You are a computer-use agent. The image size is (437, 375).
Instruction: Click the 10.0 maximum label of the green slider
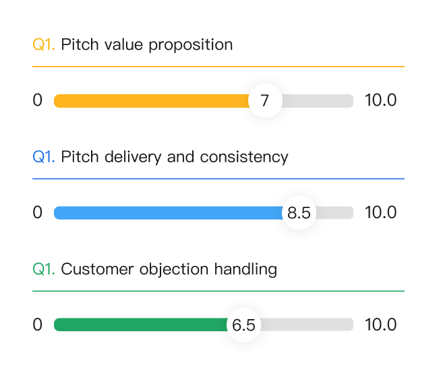coord(380,325)
